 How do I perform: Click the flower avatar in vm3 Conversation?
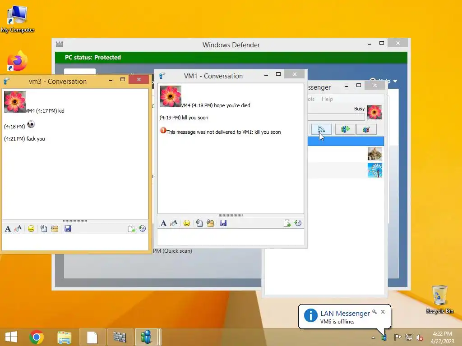click(15, 102)
